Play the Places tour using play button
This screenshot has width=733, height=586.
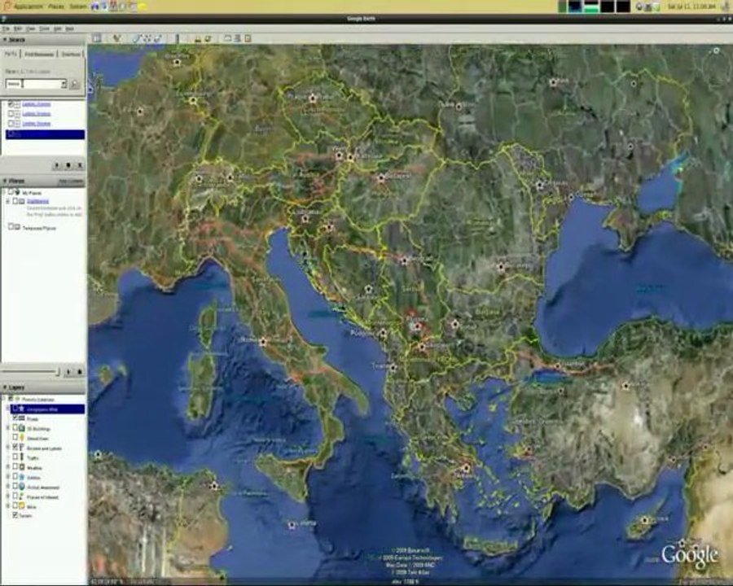(x=68, y=372)
